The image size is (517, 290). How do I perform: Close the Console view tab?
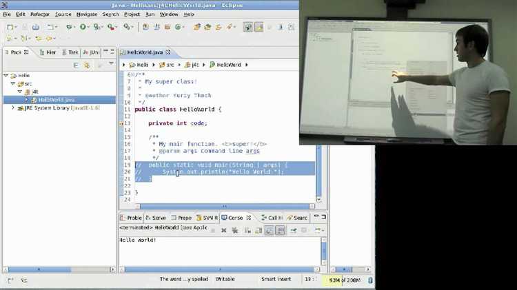[x=249, y=218]
